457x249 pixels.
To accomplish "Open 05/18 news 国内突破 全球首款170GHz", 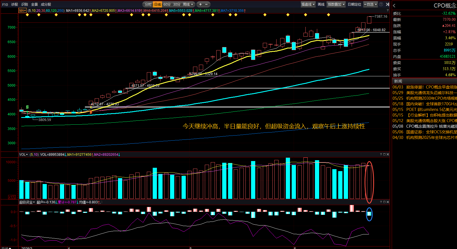I will [x=424, y=104].
